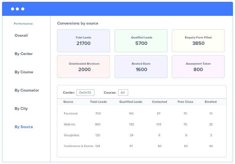Click the Qualified Leads column header
This screenshot has height=164, width=235.
(x=131, y=102)
